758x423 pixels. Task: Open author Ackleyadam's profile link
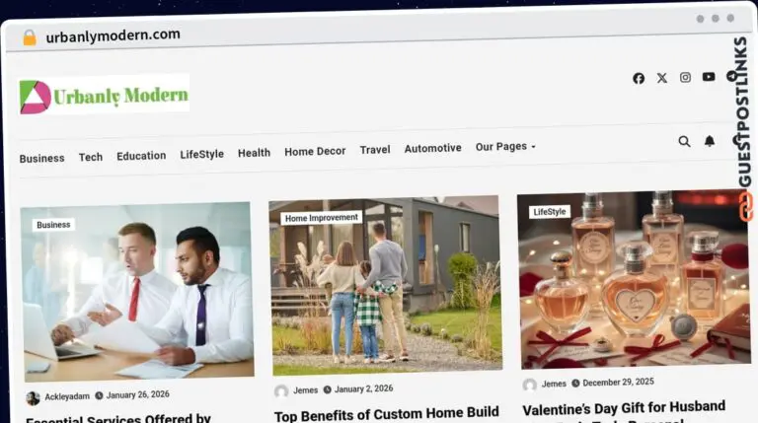click(67, 396)
